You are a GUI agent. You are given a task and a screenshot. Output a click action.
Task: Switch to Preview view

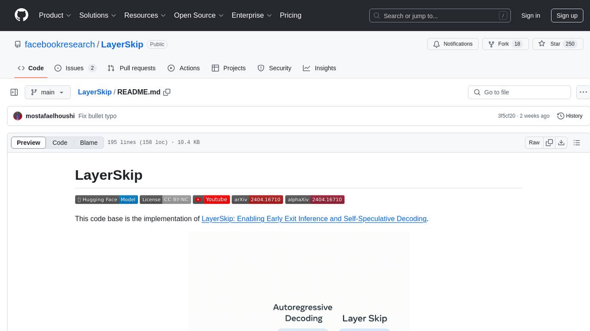tap(29, 143)
